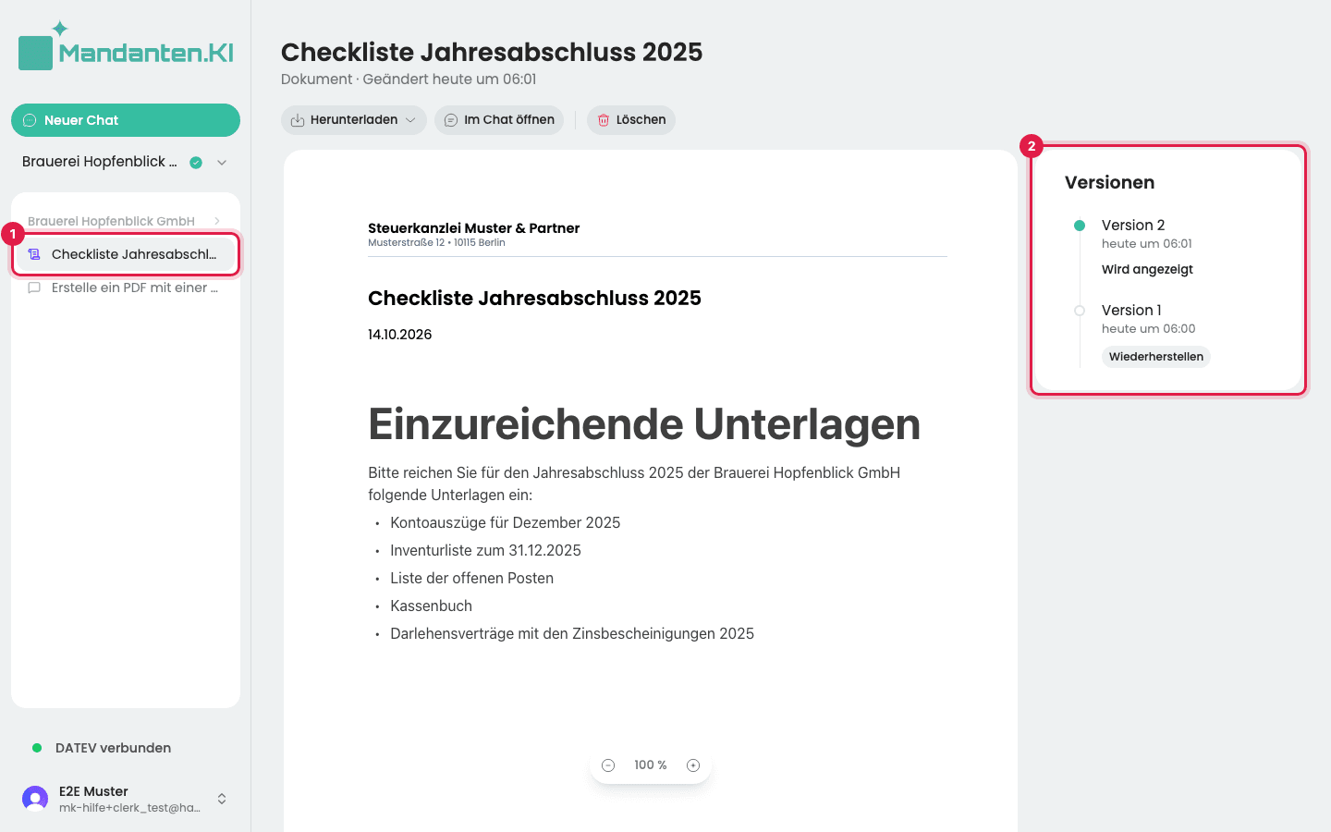
Task: Click the Version 2 entry label
Action: tap(1133, 226)
